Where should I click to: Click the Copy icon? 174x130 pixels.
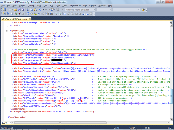coord(32,10)
